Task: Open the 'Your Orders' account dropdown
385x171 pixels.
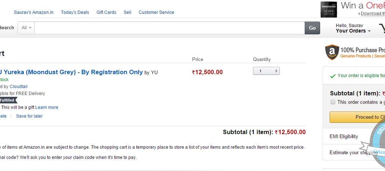Action: (353, 31)
